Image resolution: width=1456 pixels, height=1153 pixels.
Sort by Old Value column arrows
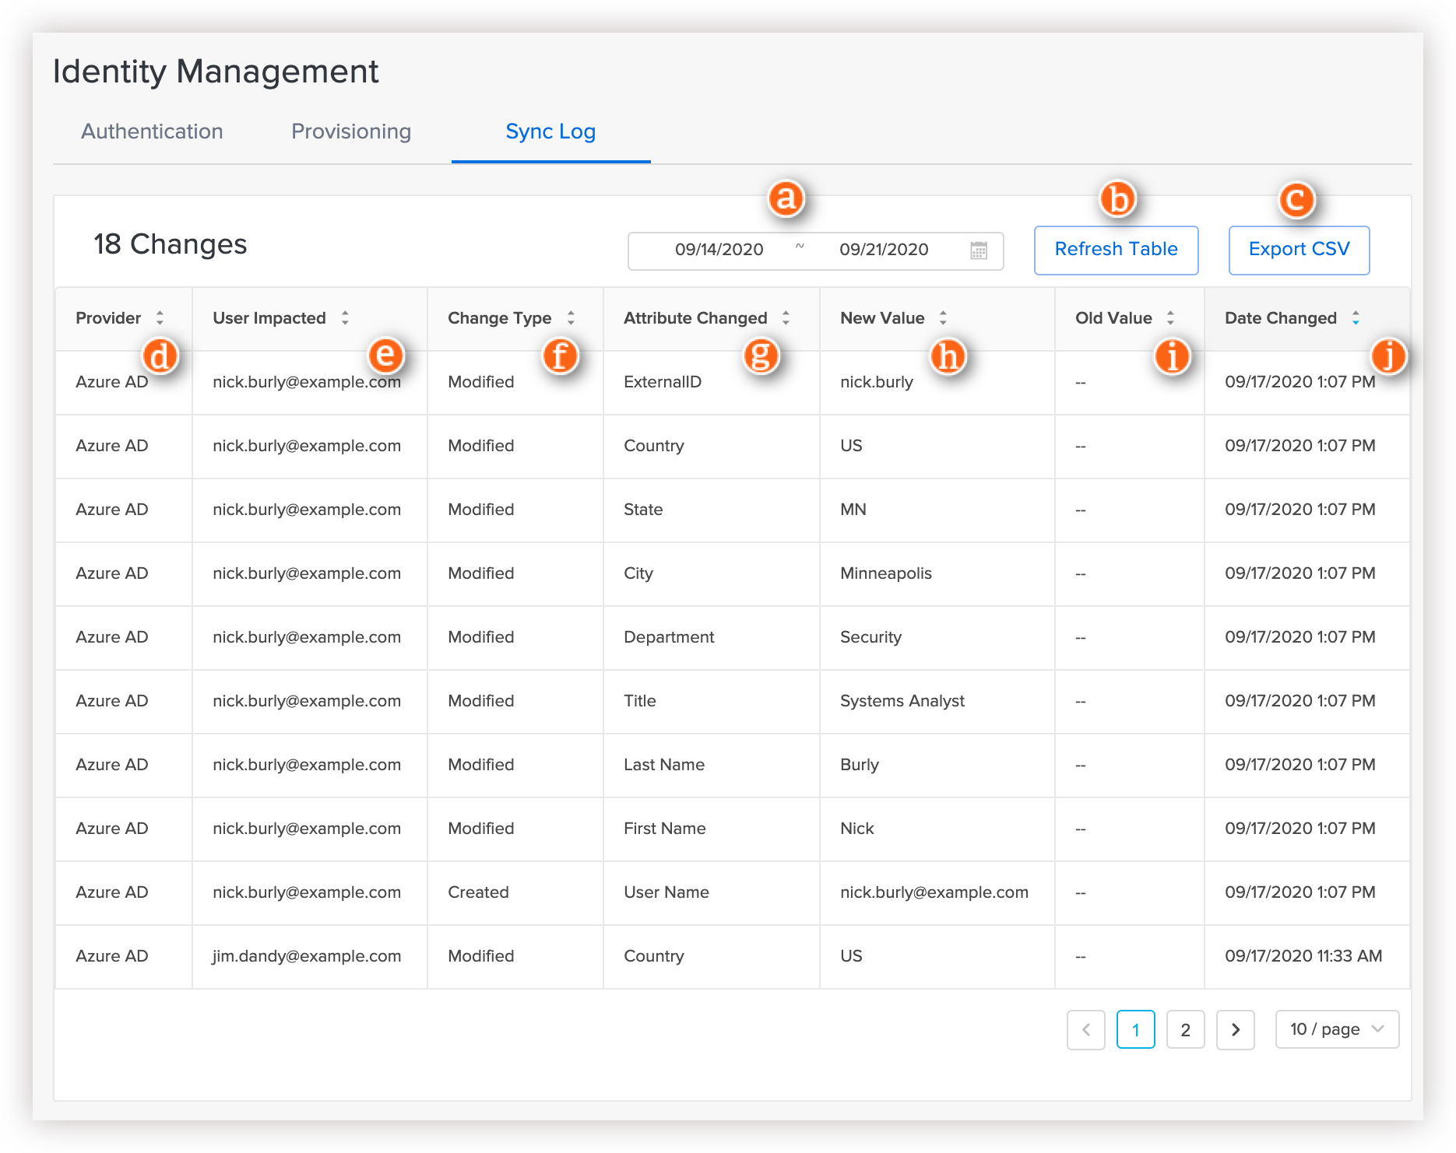1170,318
